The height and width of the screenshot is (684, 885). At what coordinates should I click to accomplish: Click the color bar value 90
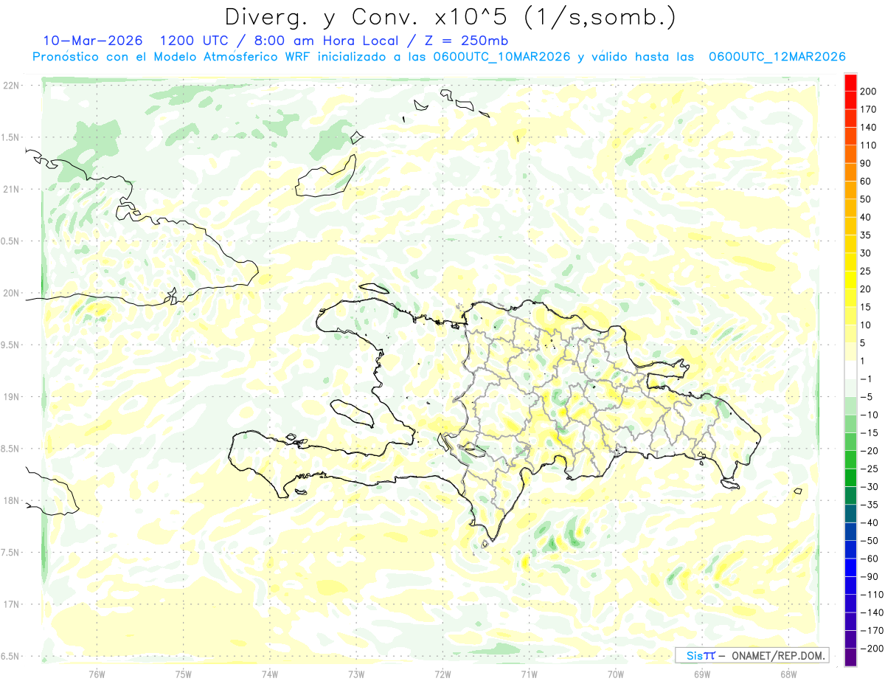click(x=867, y=163)
